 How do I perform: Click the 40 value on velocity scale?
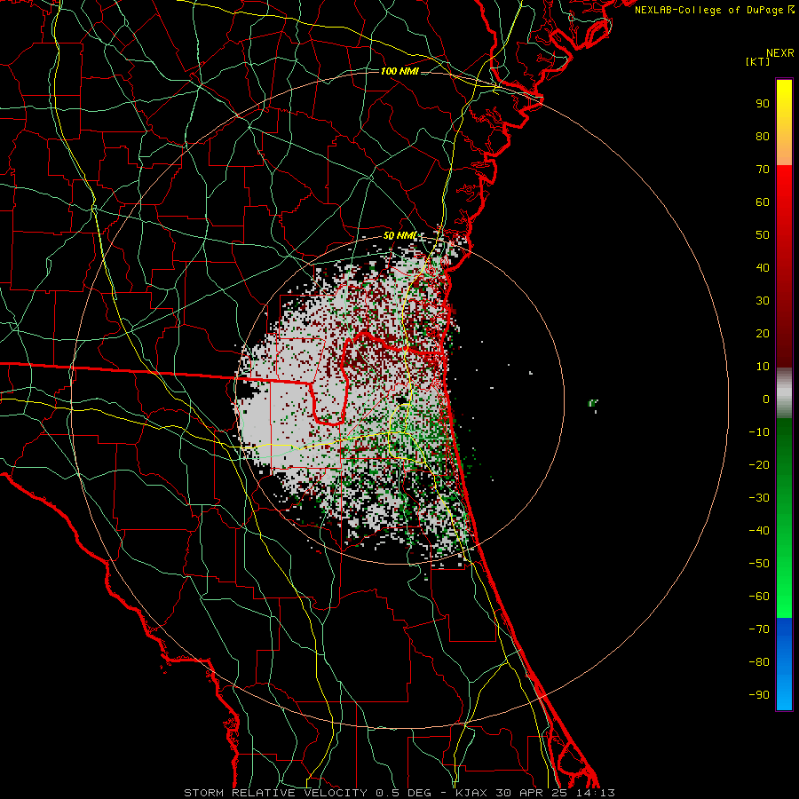[763, 268]
